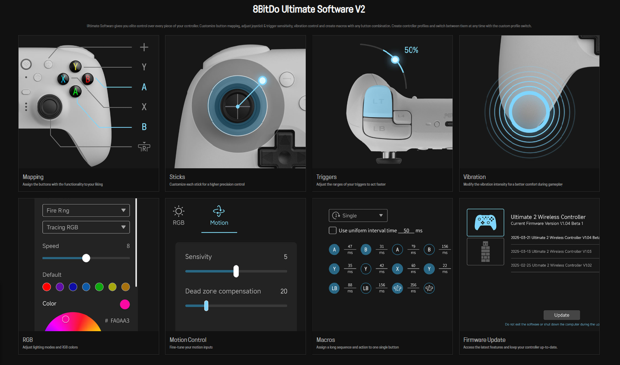Enable Use uniform interval time checkbox
The height and width of the screenshot is (365, 620).
coord(332,231)
